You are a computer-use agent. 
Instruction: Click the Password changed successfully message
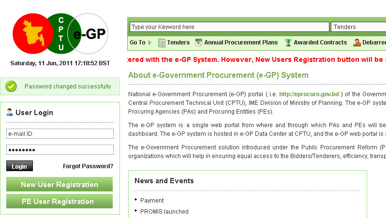click(x=68, y=87)
